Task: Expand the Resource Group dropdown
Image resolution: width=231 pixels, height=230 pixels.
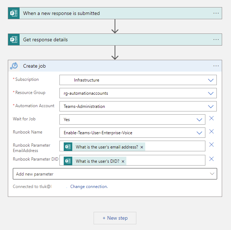Action: [x=211, y=93]
